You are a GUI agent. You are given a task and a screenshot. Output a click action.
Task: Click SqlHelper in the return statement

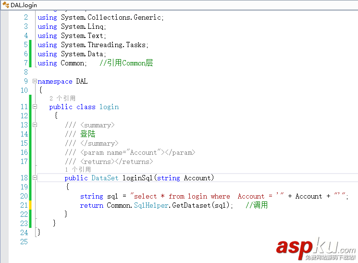pos(151,205)
